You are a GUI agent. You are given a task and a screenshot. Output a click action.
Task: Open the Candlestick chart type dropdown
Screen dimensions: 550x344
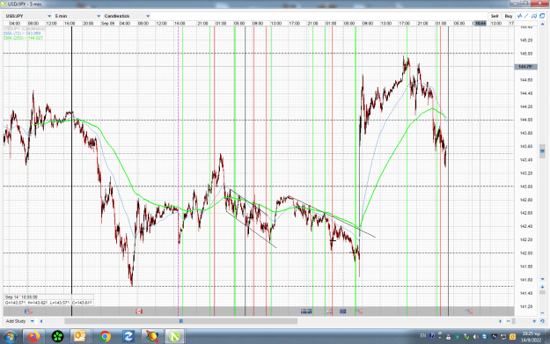[127, 16]
